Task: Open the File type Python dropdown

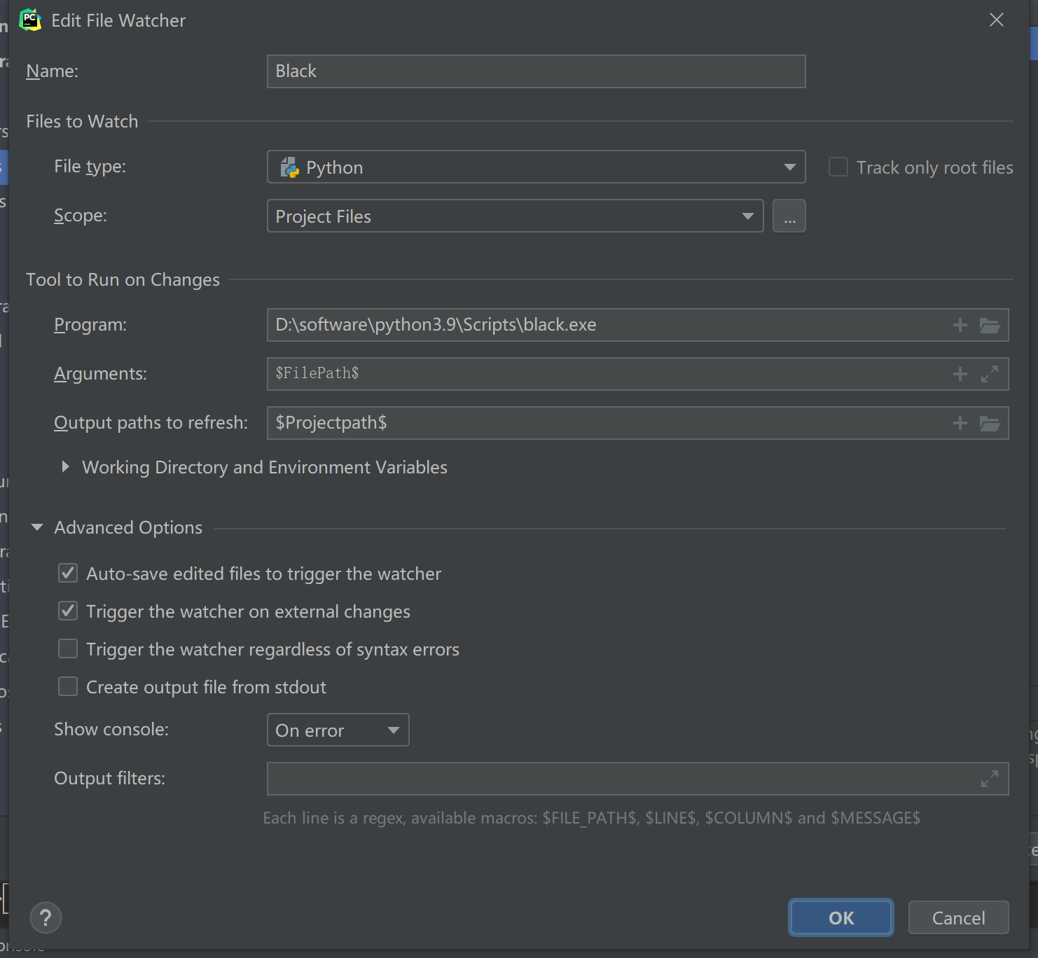Action: [x=536, y=167]
